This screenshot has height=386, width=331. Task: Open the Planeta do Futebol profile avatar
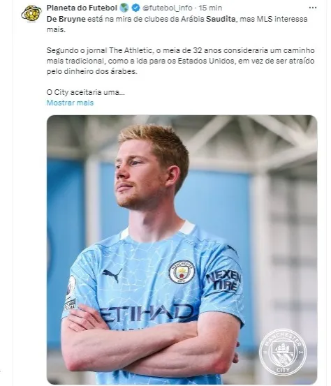[31, 13]
